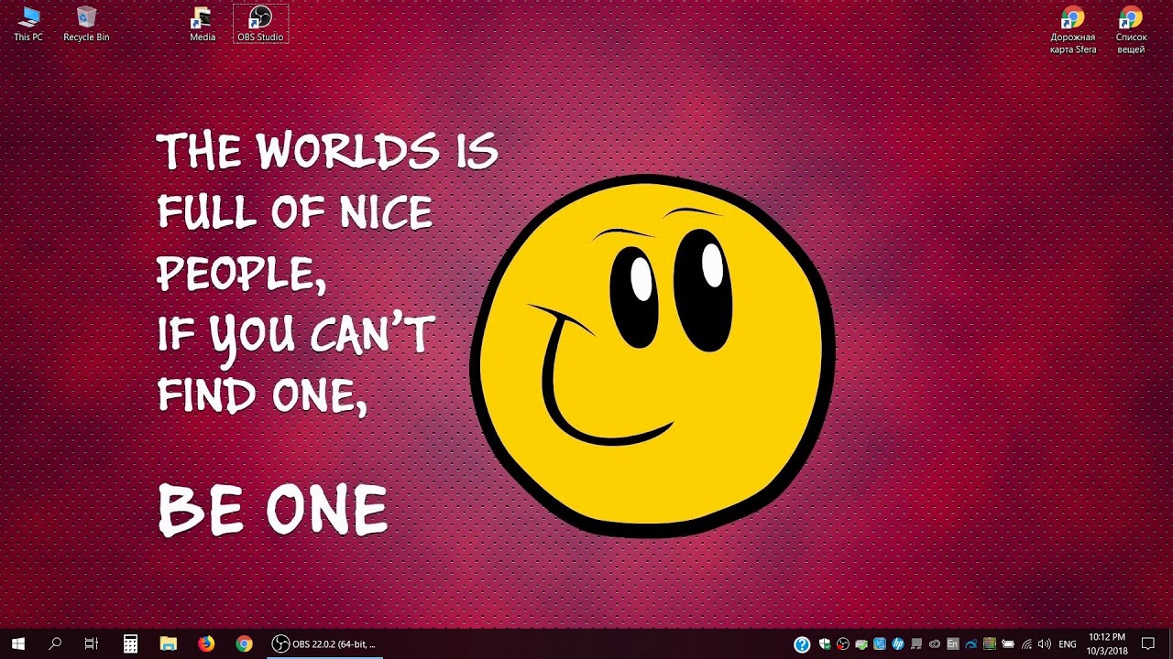This screenshot has height=659, width=1173.
Task: Launch Calculator from the taskbar
Action: [130, 643]
